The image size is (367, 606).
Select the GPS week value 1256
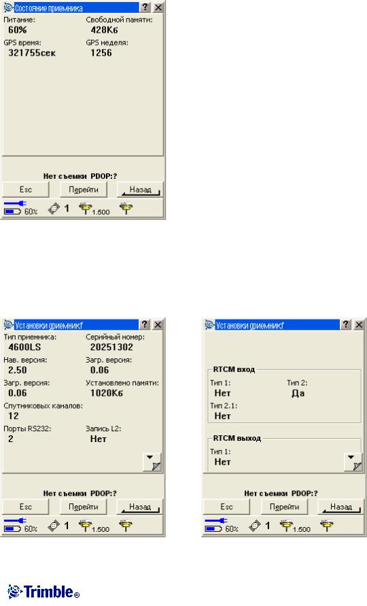[101, 53]
